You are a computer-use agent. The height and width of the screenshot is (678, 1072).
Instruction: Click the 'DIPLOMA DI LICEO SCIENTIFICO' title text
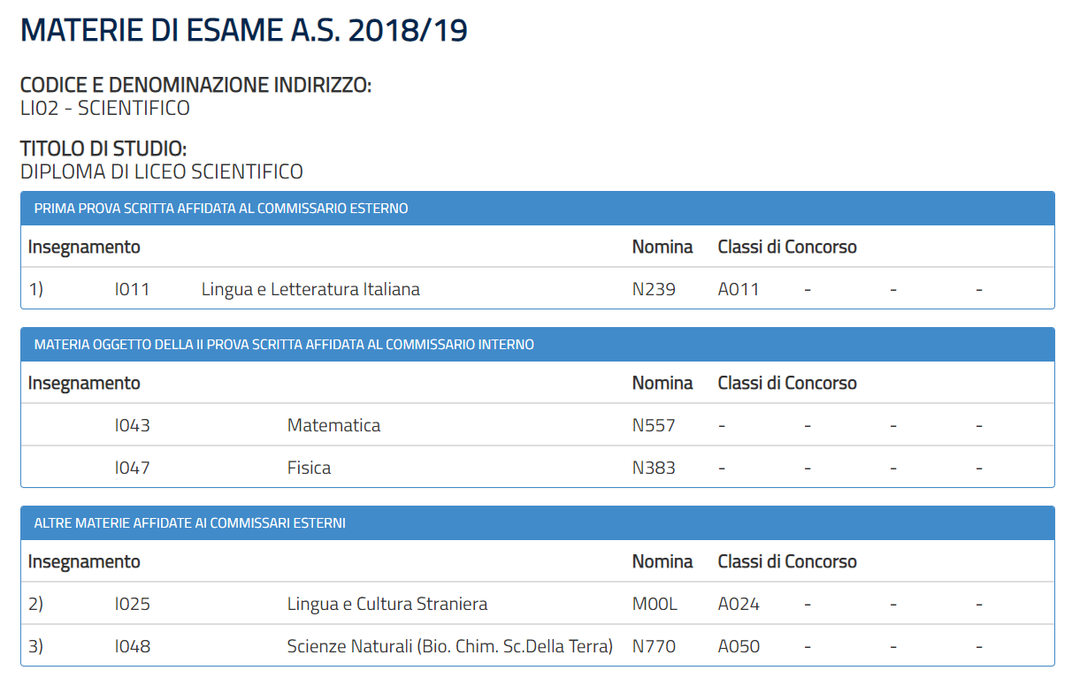click(x=161, y=171)
